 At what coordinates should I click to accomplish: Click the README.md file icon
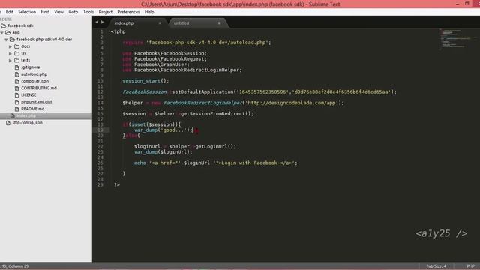(16, 109)
